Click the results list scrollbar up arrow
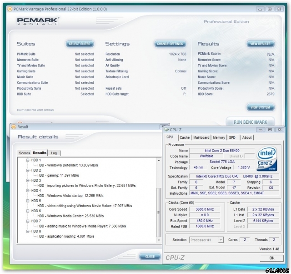Screen dimensions: 291x274 coord(159,160)
